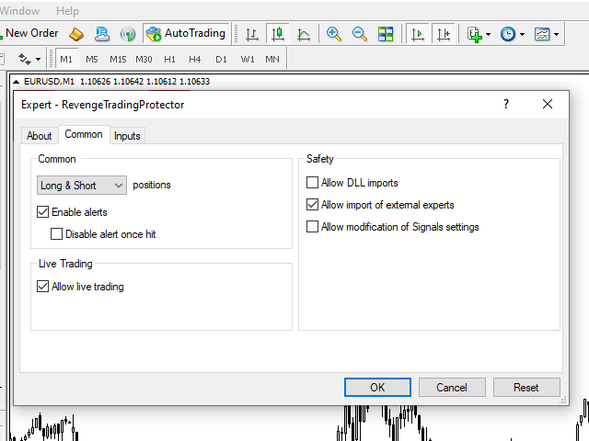The height and width of the screenshot is (441, 589).
Task: Select the M15 timeframe
Action: (118, 59)
